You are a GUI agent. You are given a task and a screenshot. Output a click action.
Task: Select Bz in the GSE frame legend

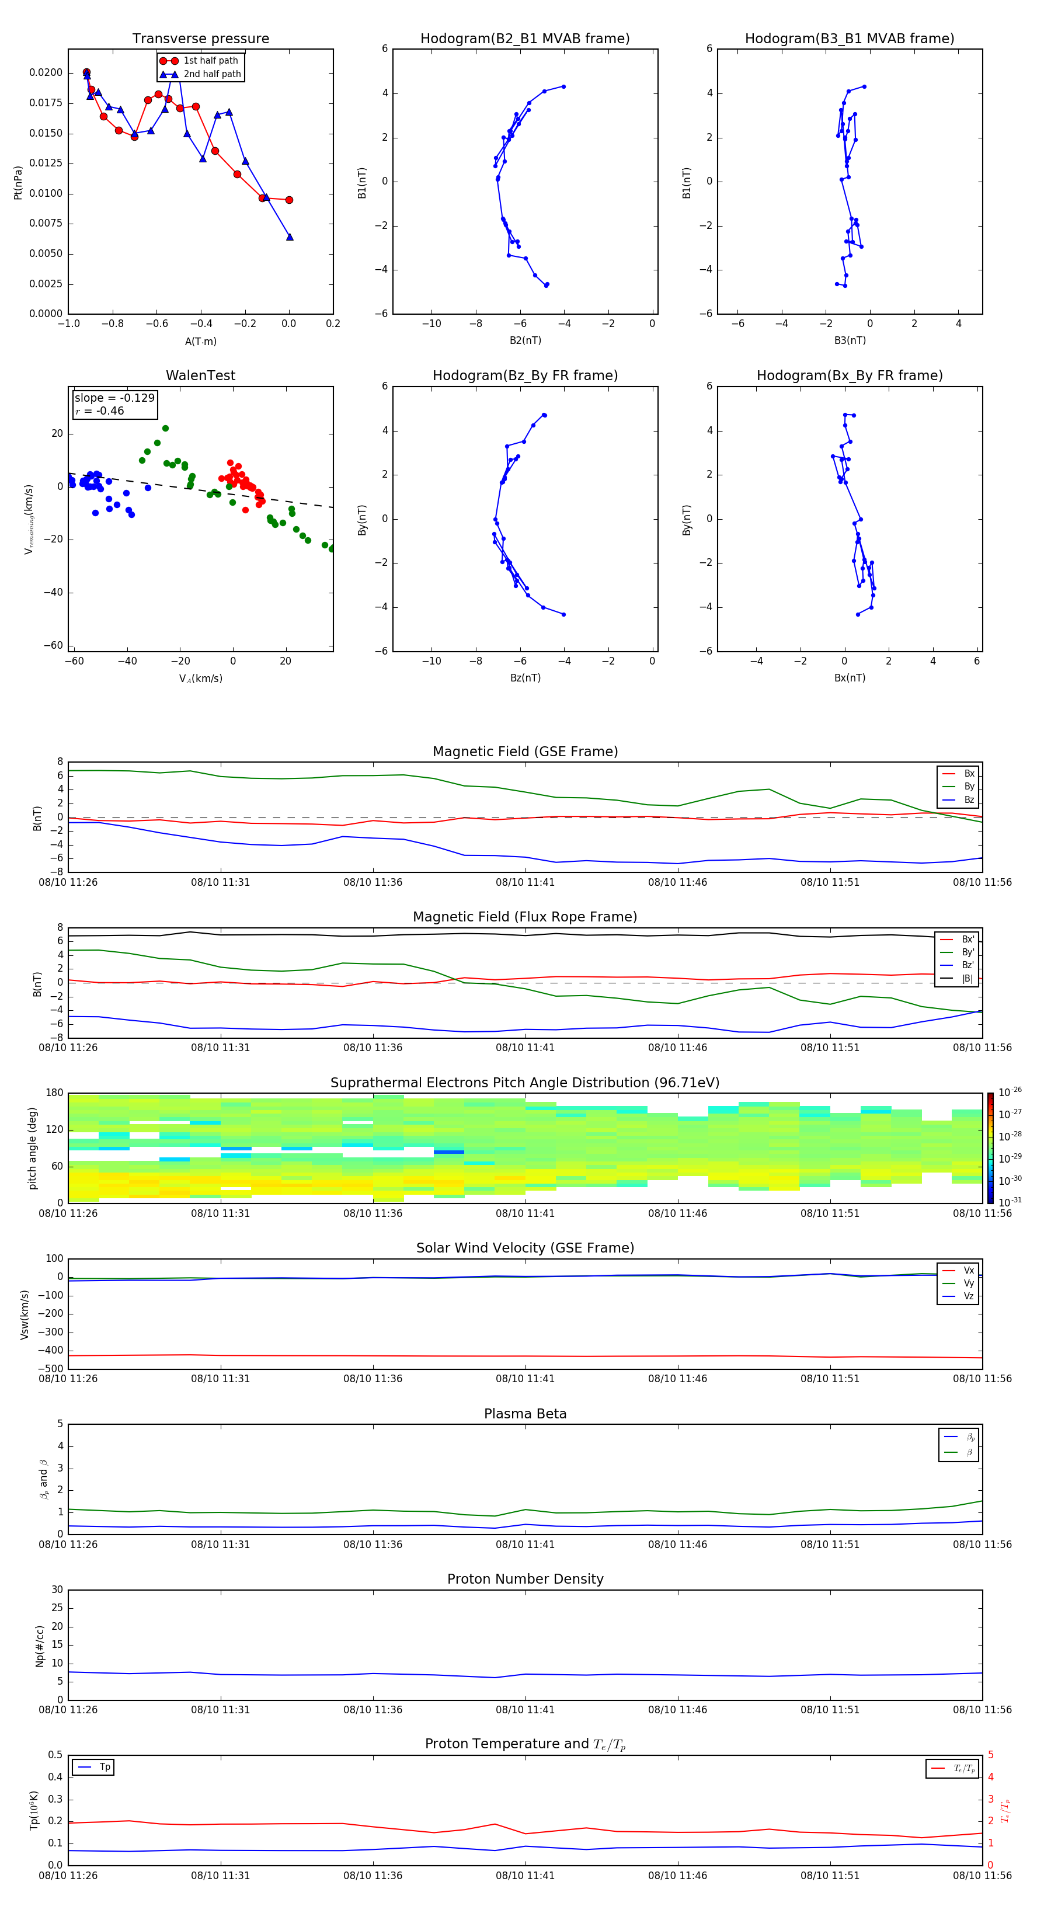pos(958,801)
